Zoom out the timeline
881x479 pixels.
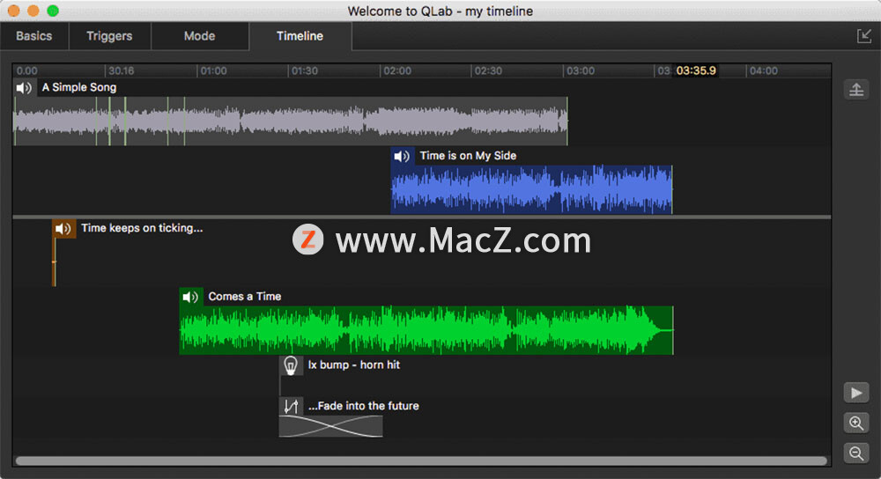(x=856, y=453)
